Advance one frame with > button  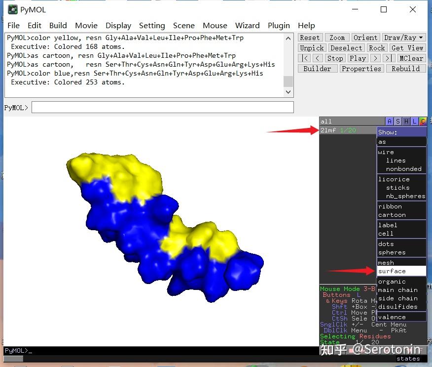(376, 58)
